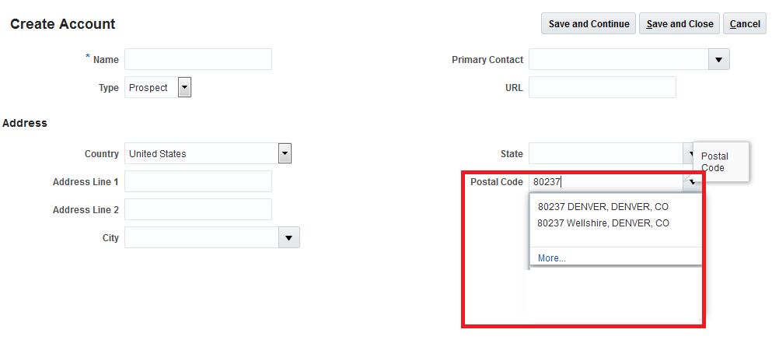
Task: Expand the State dropdown arrow
Action: (x=687, y=154)
